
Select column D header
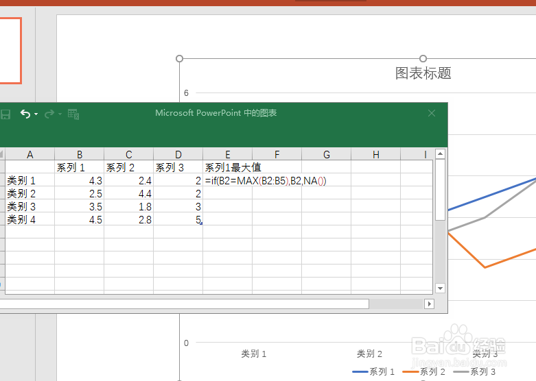178,155
